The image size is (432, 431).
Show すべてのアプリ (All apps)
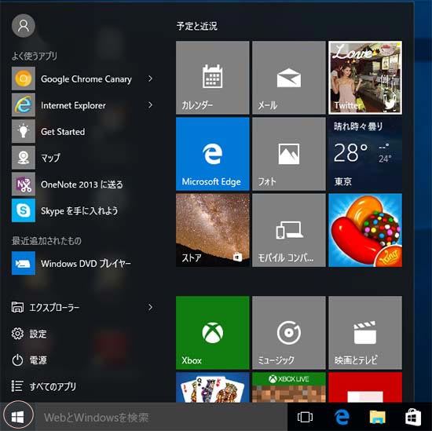[43, 386]
